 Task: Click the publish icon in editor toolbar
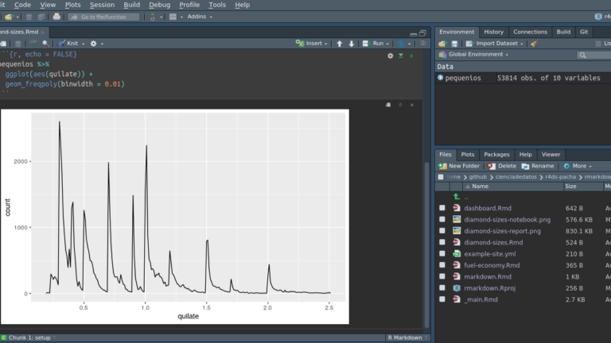point(401,44)
